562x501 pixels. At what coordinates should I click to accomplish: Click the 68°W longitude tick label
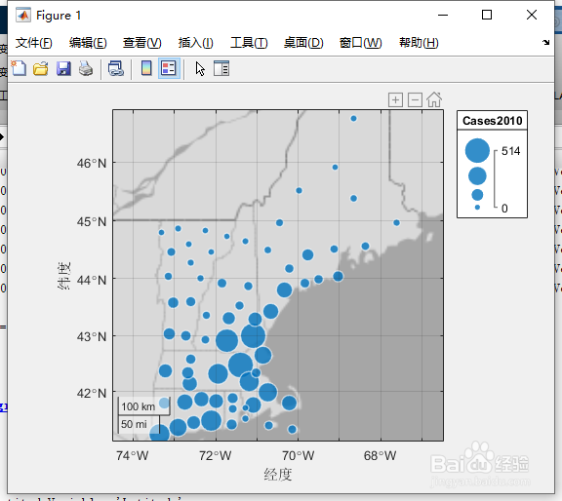pos(380,456)
